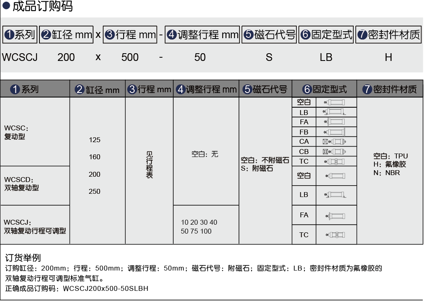The image size is (424, 301).
Task: Click the TC diagram in the lower double-rod group
Action: coord(335,235)
